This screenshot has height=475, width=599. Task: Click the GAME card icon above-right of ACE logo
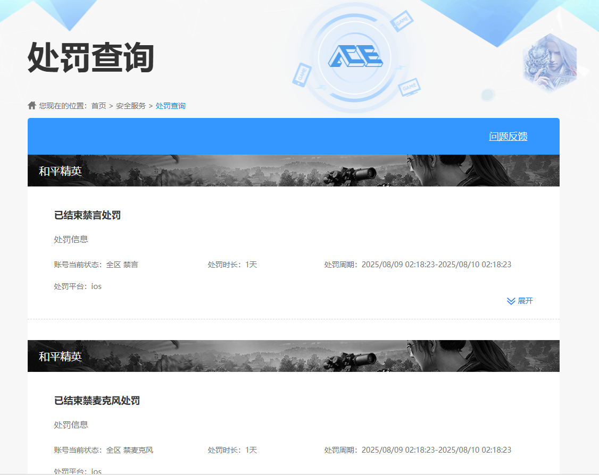coord(402,22)
